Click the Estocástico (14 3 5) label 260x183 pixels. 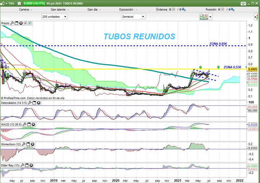[x=14, y=103]
